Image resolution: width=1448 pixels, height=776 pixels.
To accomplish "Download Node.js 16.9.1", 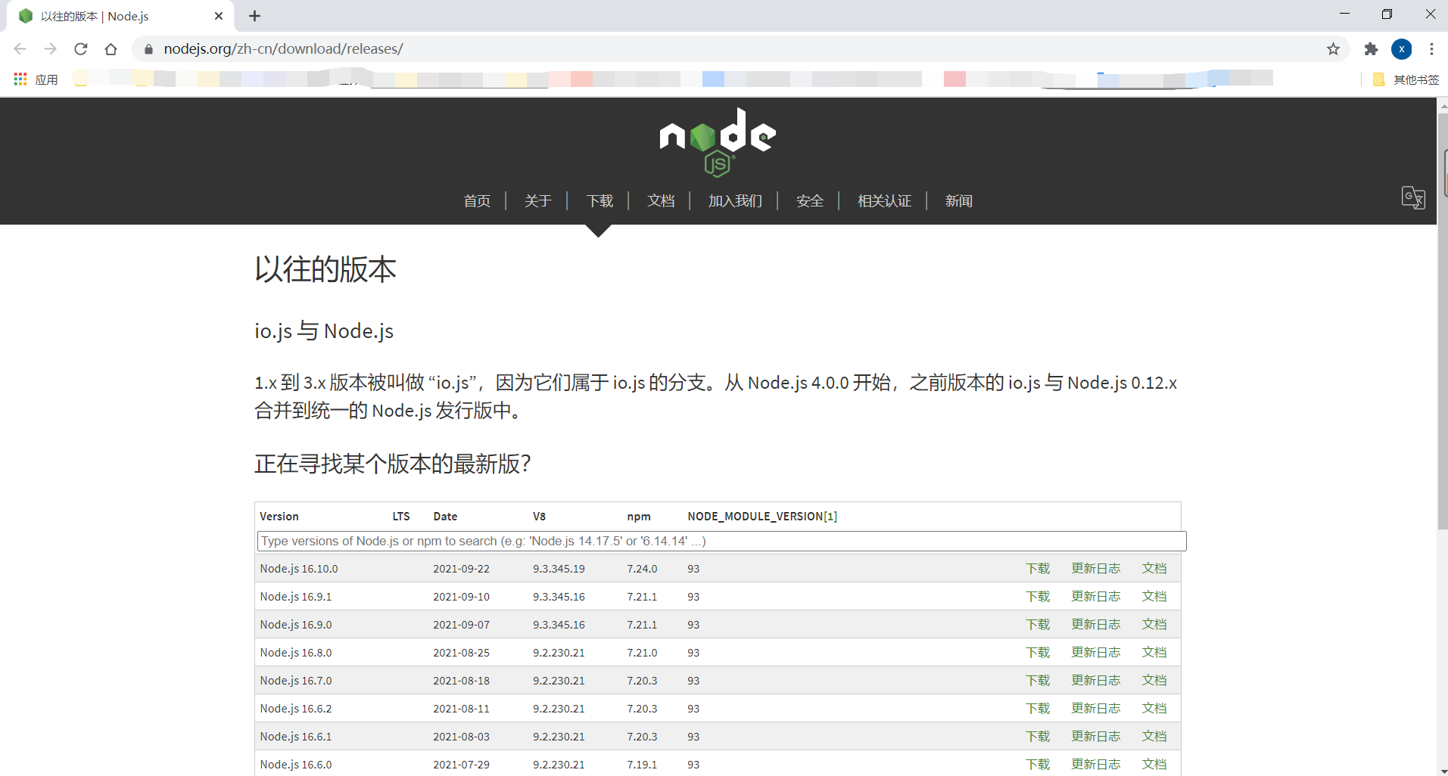I will point(1038,597).
